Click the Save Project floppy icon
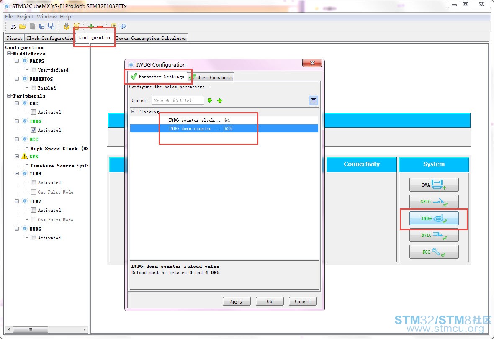Image resolution: width=494 pixels, height=339 pixels. click(x=42, y=26)
